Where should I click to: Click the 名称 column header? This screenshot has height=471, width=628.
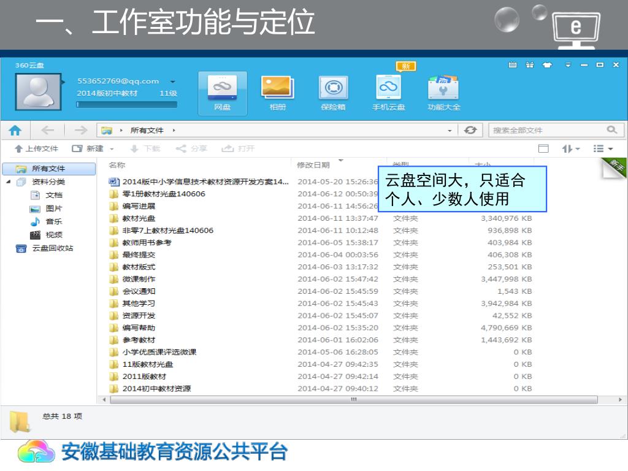pos(117,165)
